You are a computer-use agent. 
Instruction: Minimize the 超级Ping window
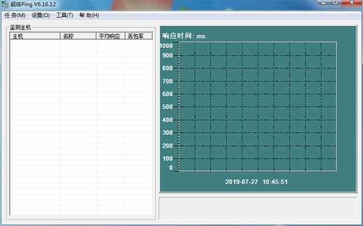[x=324, y=3]
